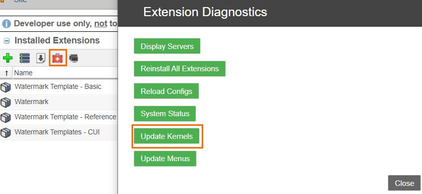Click the blue info icon near Developer notice
422x194 pixels.
(7, 24)
